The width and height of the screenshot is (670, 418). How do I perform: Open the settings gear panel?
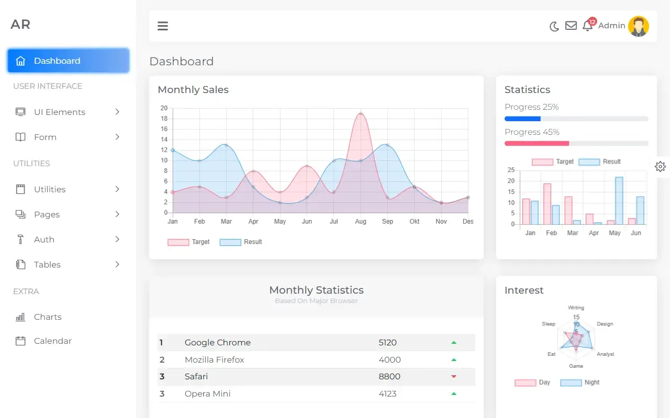[660, 167]
